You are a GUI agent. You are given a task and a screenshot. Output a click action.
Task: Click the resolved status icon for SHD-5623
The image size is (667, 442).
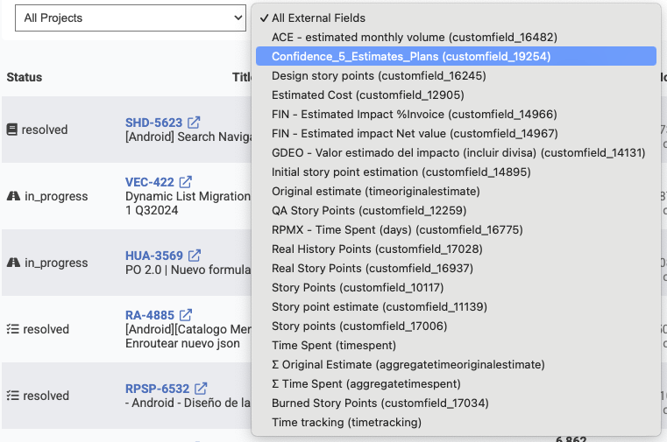12,130
